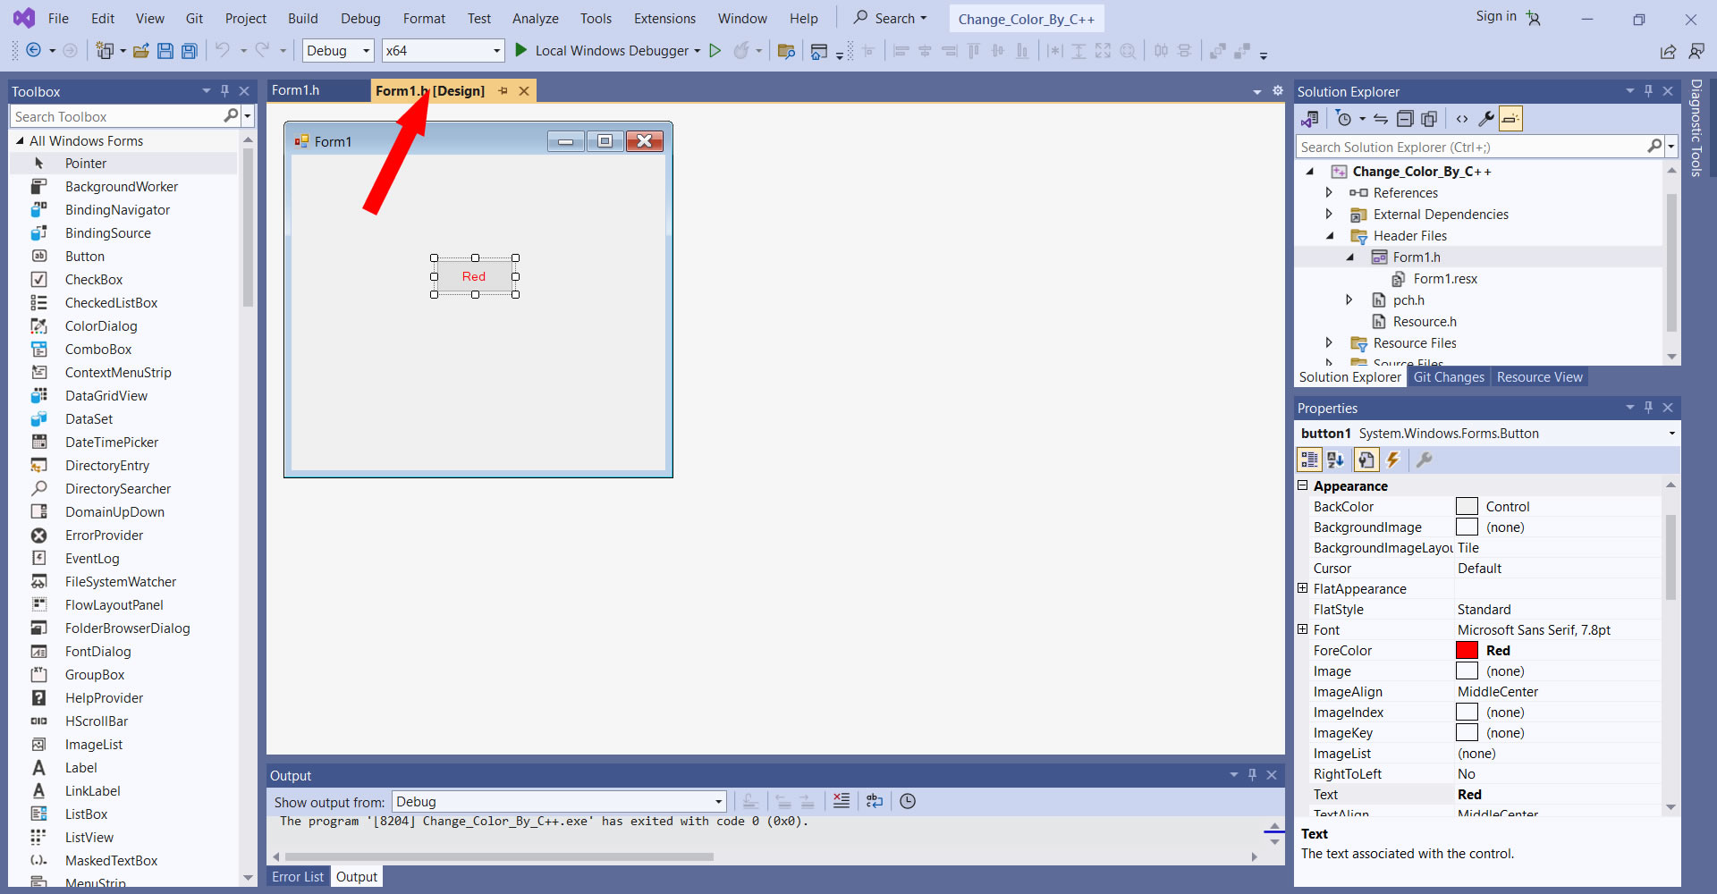The width and height of the screenshot is (1717, 894).
Task: Click the red ForeColor swatch in Properties
Action: pyautogui.click(x=1467, y=651)
